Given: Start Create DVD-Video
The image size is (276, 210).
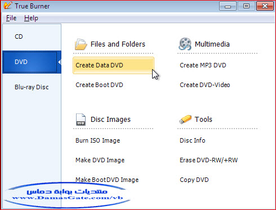Looking at the screenshot, I should [205, 85].
